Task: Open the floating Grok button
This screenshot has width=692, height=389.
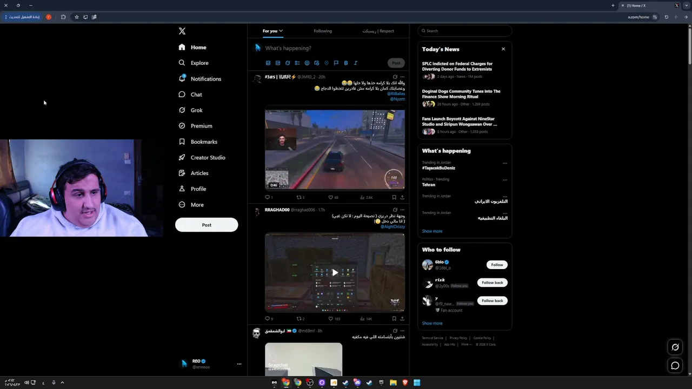Action: 675,347
